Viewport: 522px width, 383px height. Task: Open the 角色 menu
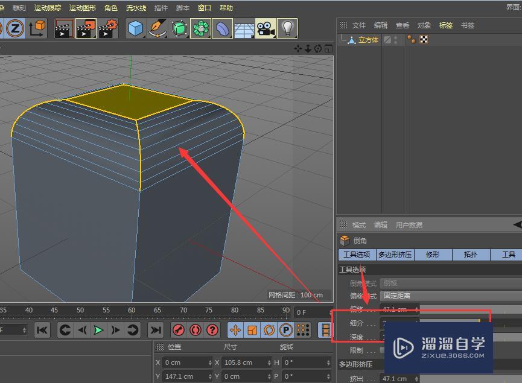pyautogui.click(x=111, y=8)
